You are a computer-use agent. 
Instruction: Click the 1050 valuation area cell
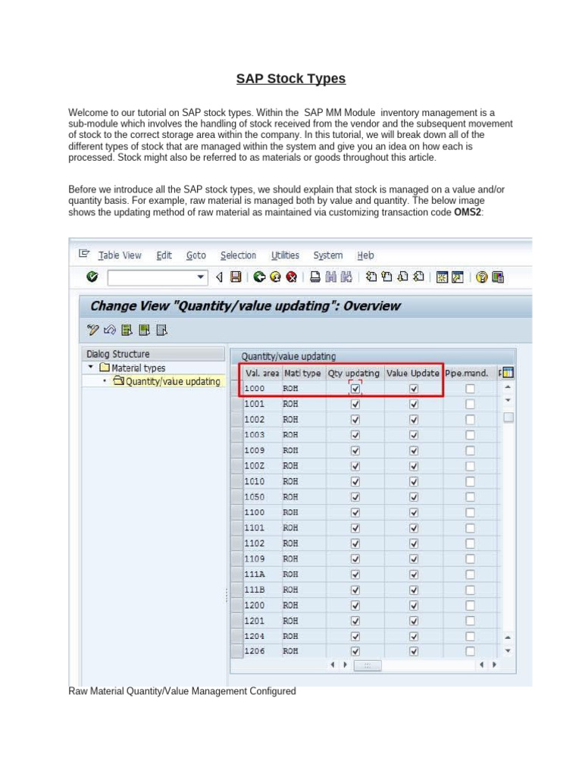point(261,497)
